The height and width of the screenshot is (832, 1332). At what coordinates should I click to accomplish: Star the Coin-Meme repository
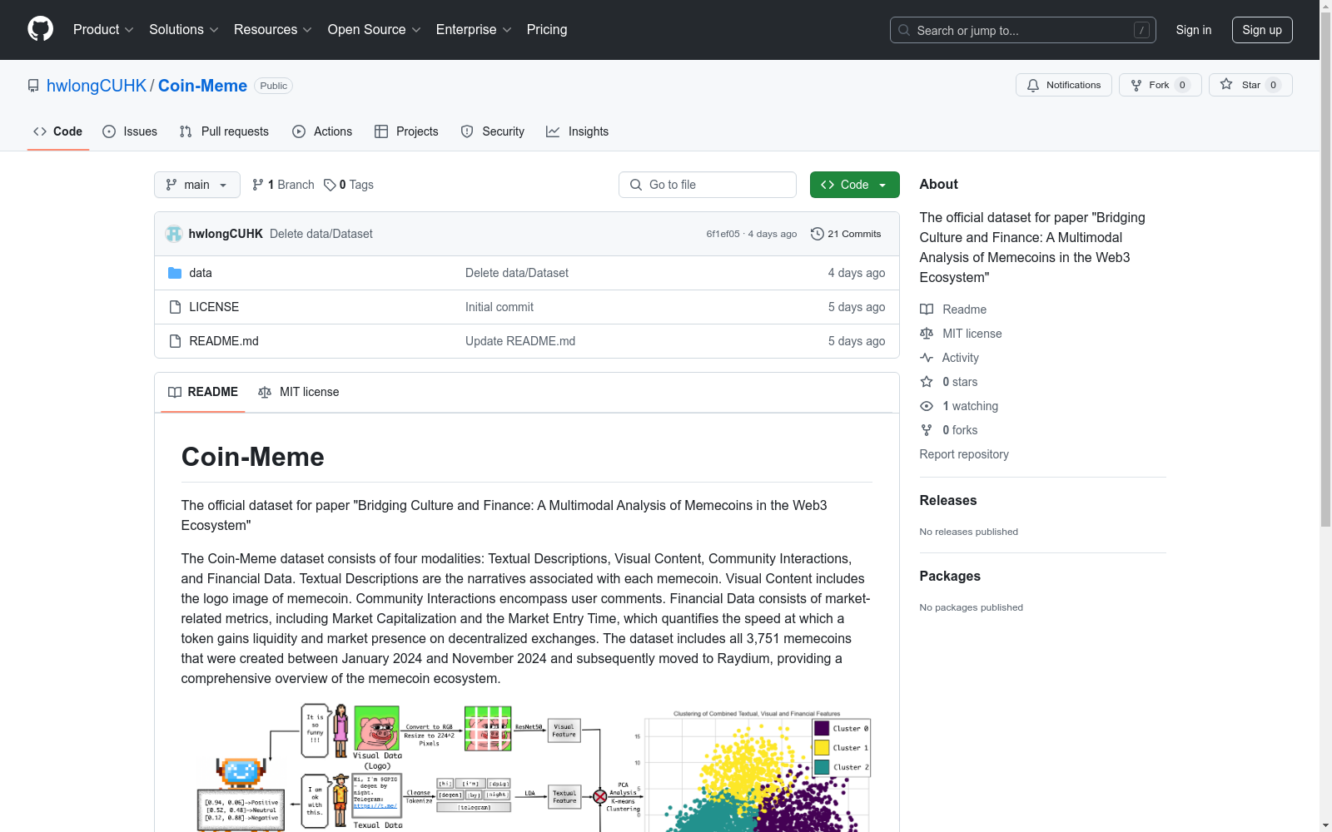[x=1250, y=85]
